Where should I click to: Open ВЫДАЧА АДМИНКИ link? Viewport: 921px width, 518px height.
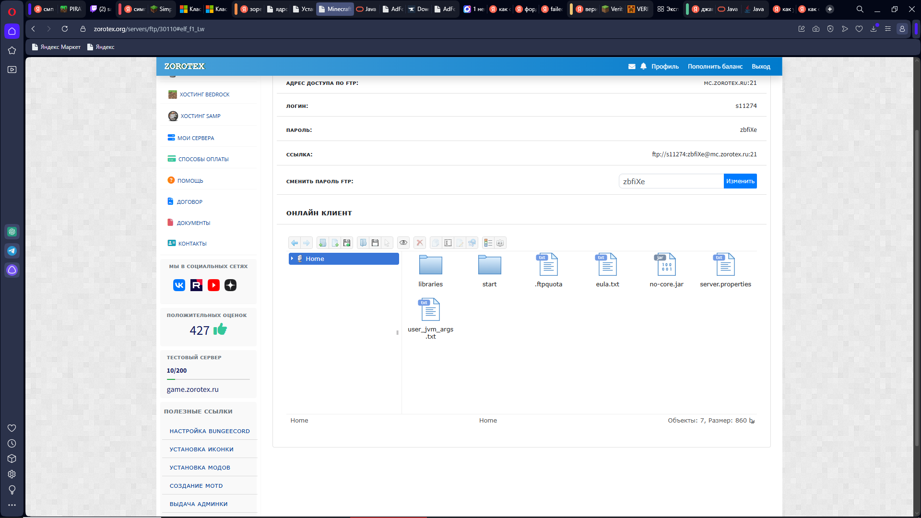click(x=199, y=504)
